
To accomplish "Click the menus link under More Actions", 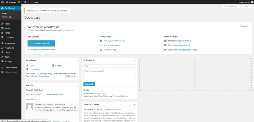I will coord(188,41).
